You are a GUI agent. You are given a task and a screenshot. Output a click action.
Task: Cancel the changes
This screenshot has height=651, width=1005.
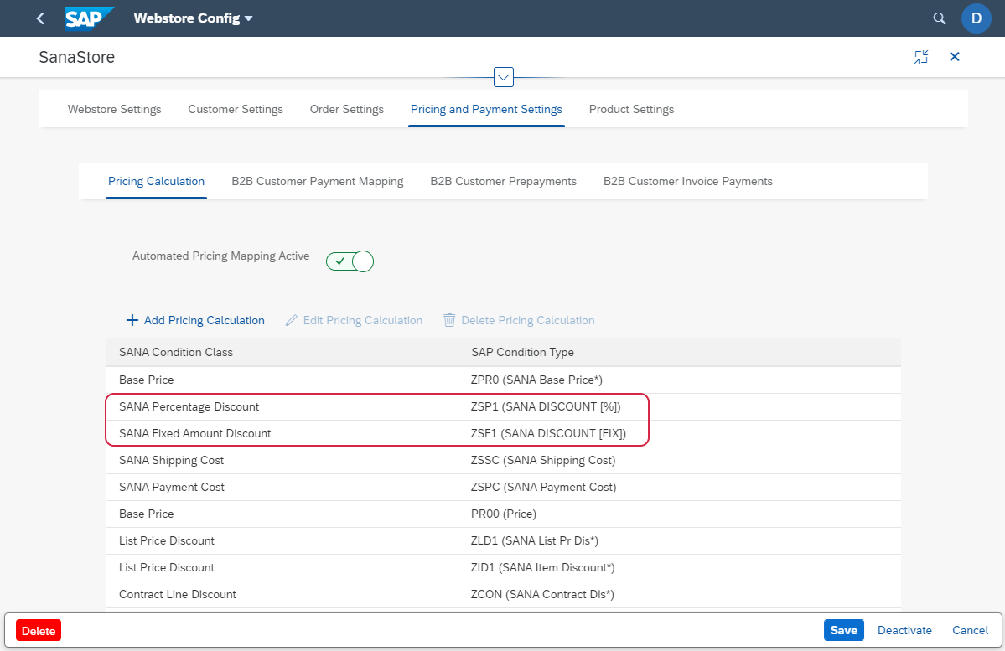point(970,631)
